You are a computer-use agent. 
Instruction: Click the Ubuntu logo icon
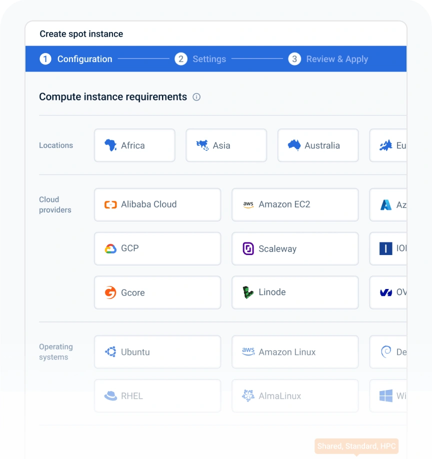click(110, 352)
